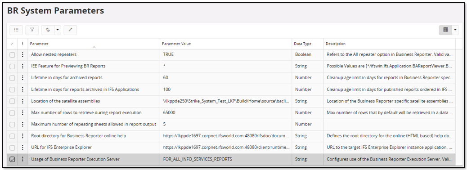
Task: Open three-dot menu for Lifetime in days for archived reports
Action: [x=22, y=78]
